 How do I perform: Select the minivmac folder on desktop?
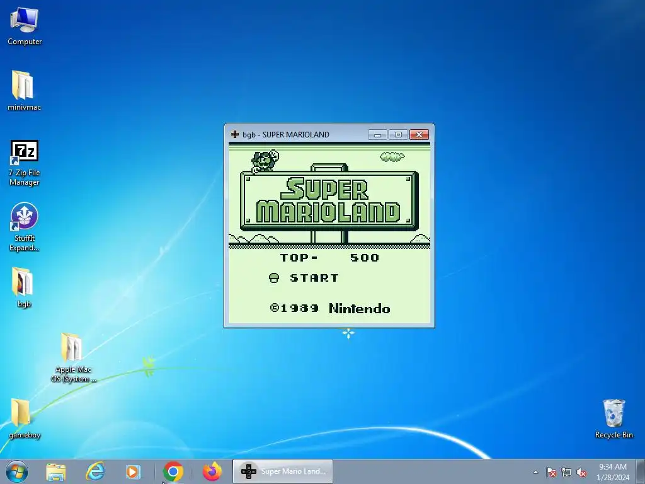coord(24,91)
